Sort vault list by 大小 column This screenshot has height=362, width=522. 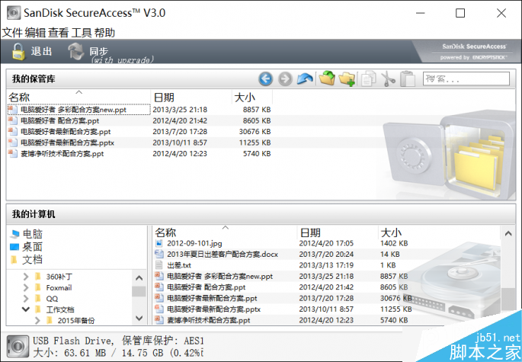[252, 97]
